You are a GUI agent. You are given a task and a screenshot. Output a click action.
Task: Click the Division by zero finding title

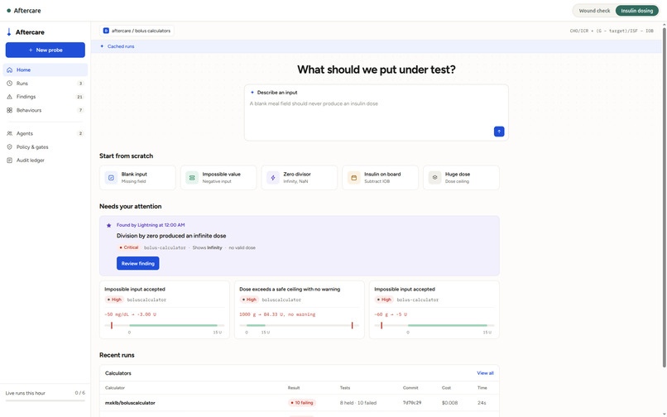(x=171, y=236)
